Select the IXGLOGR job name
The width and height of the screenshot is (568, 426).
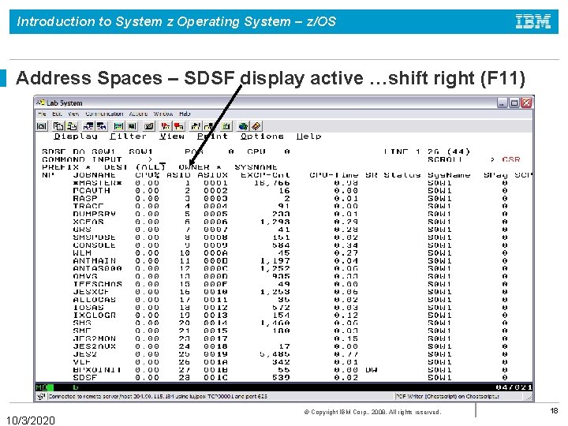94,316
